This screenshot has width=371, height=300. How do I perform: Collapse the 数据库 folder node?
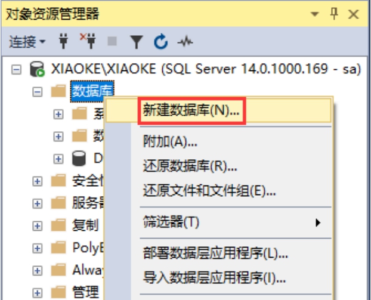(37, 92)
